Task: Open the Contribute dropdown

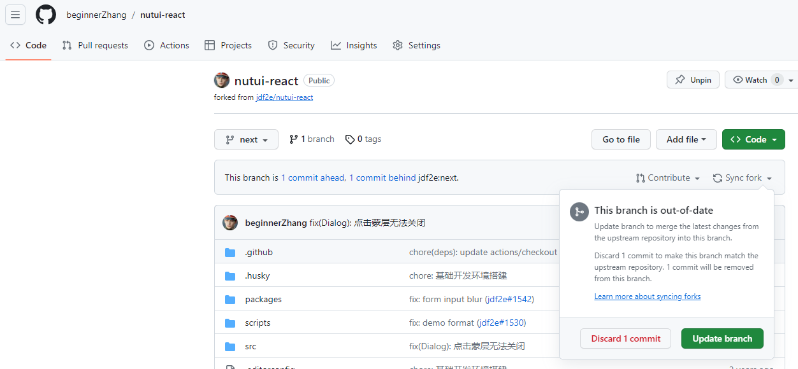Action: (668, 178)
